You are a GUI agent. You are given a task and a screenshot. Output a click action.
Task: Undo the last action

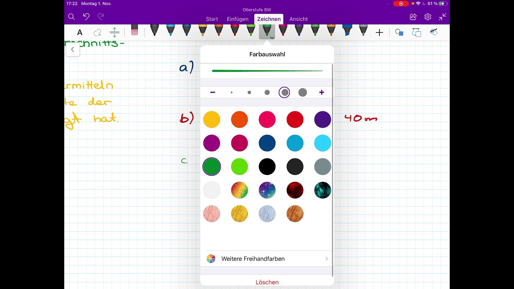86,16
